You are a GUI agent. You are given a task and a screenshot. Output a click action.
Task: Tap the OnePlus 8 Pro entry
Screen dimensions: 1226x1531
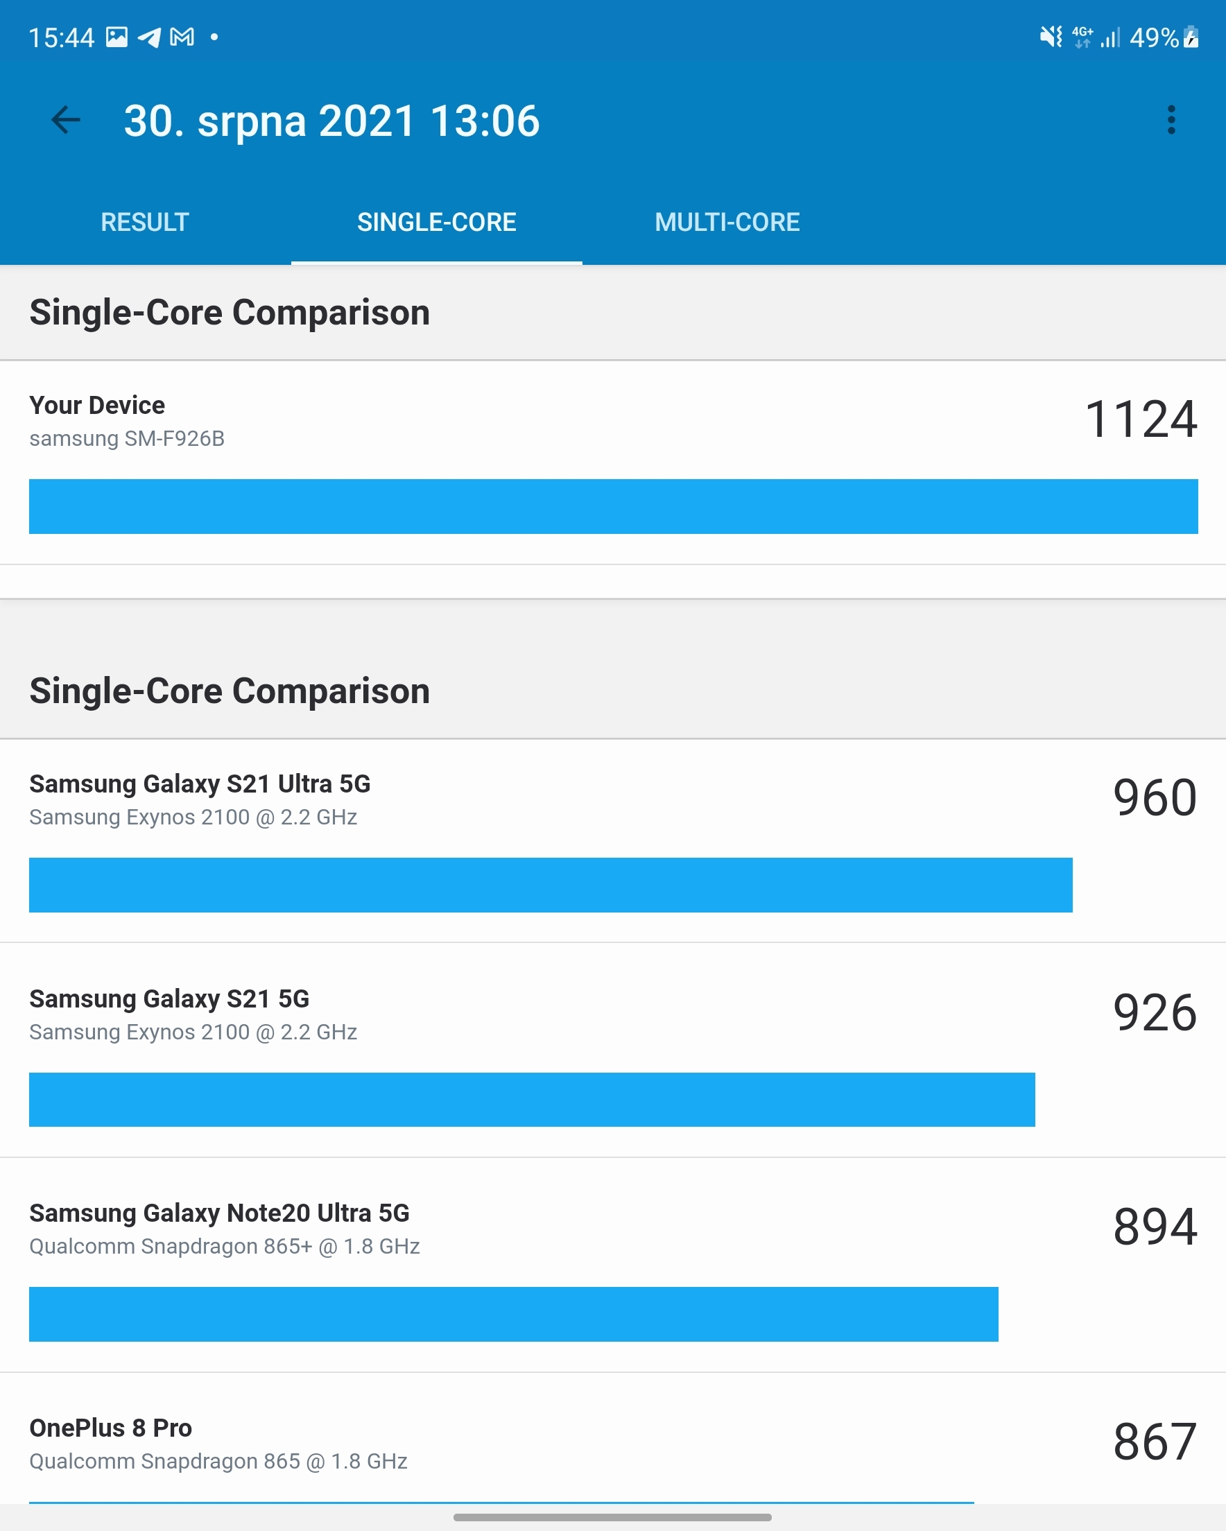(111, 1428)
